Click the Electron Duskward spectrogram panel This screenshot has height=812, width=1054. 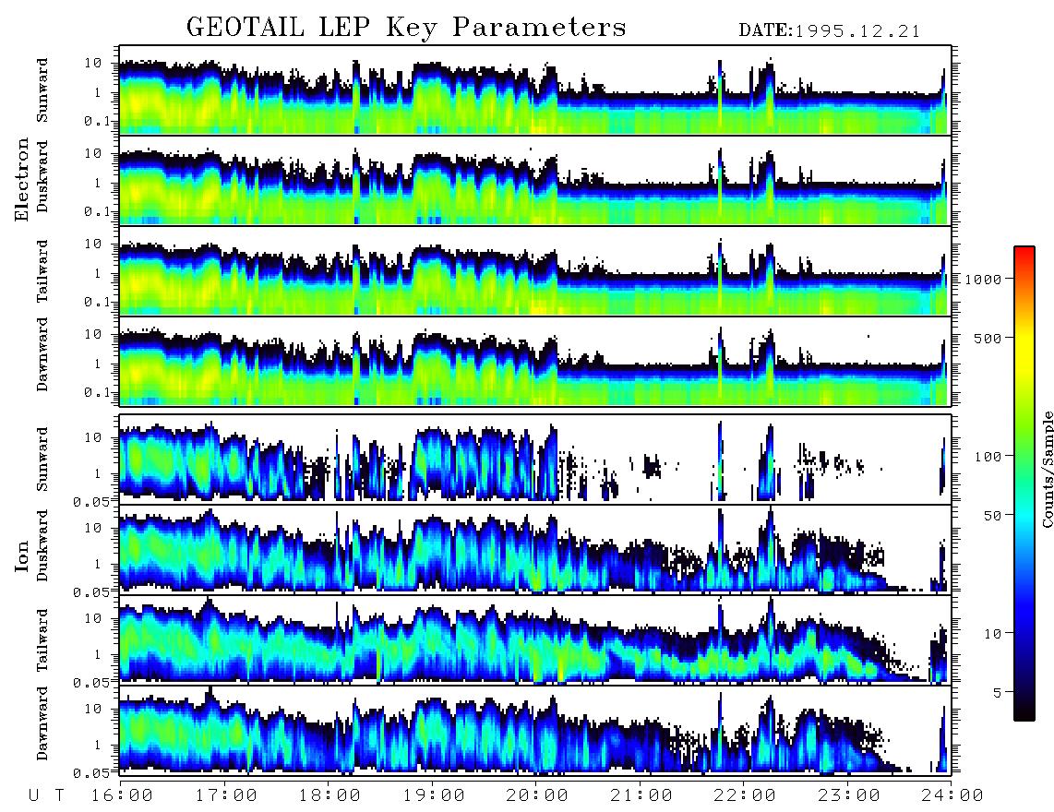(x=535, y=180)
